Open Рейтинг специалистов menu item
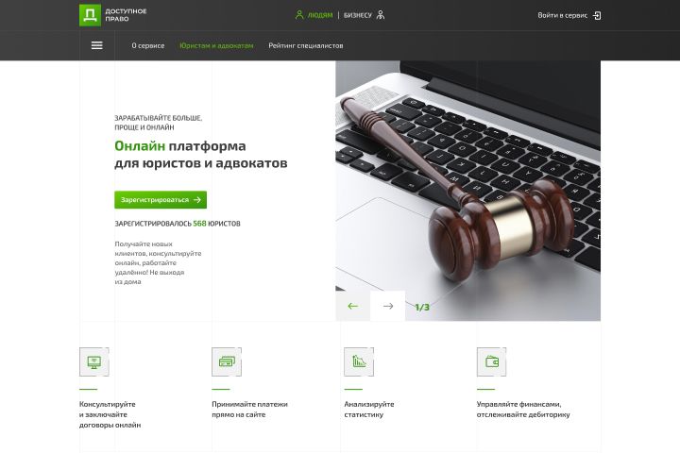Viewport: 680px width, 453px height. pos(306,45)
